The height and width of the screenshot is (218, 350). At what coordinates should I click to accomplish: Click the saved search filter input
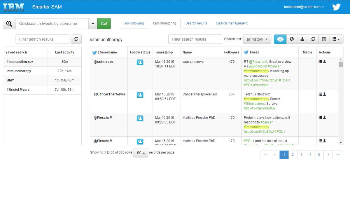(43, 39)
